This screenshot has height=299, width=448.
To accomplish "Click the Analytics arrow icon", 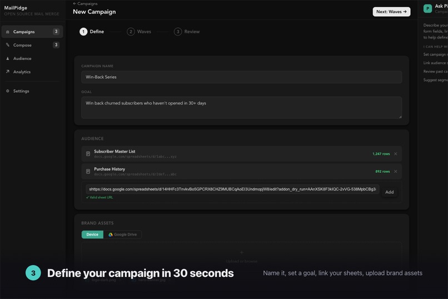I will tap(8, 72).
